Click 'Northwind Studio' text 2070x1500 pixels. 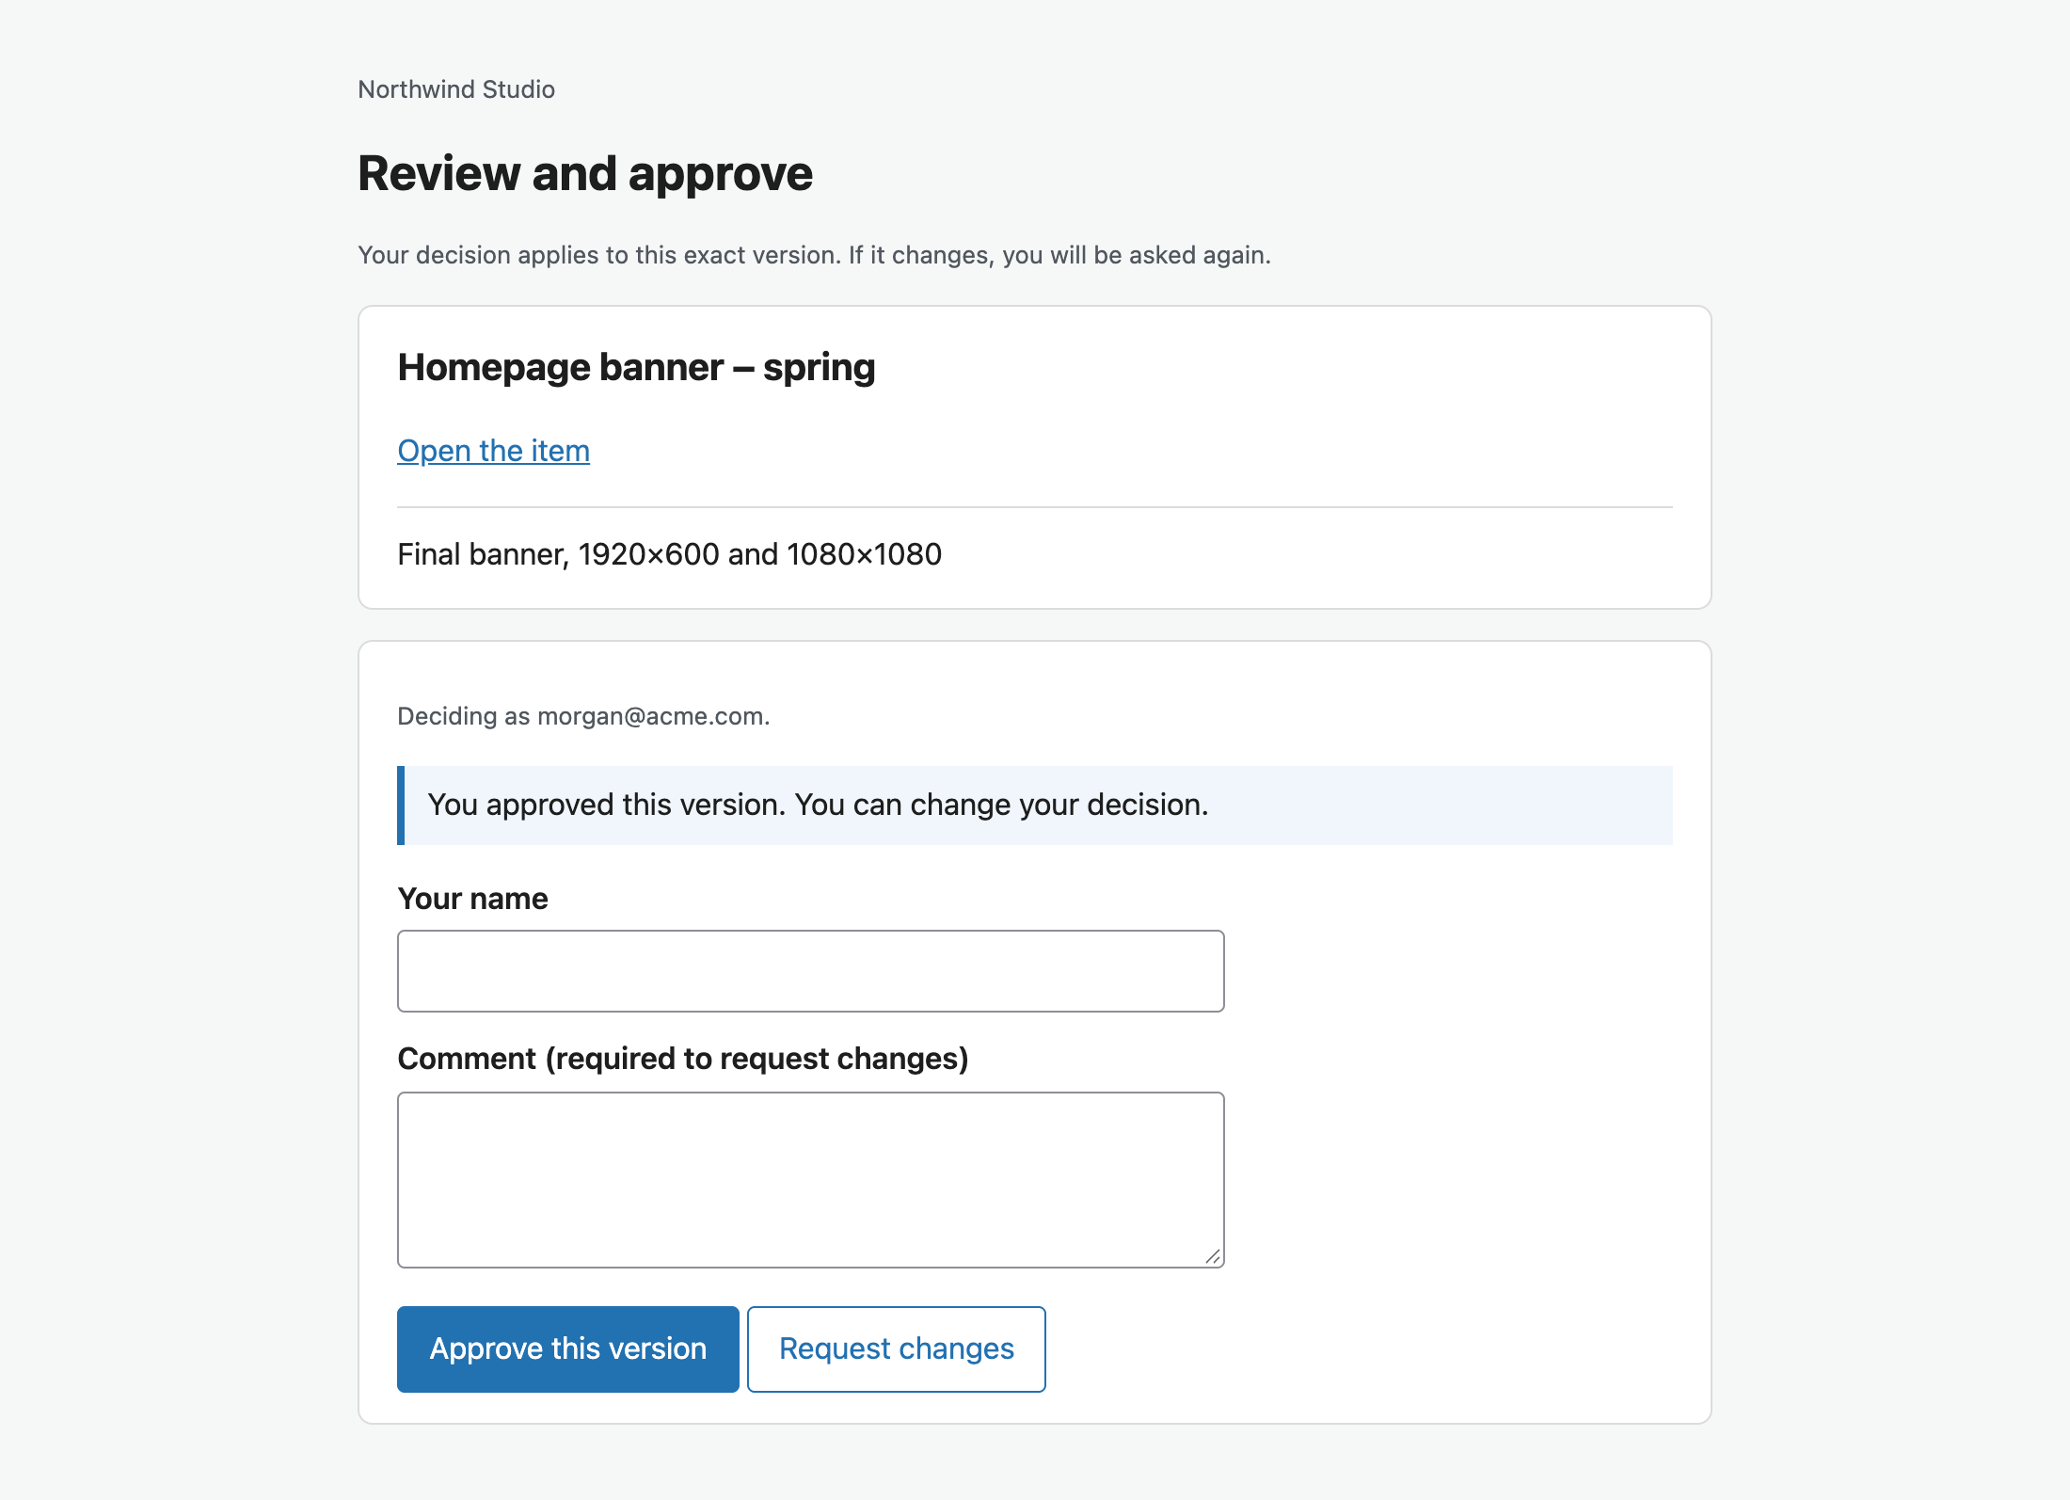click(x=456, y=89)
